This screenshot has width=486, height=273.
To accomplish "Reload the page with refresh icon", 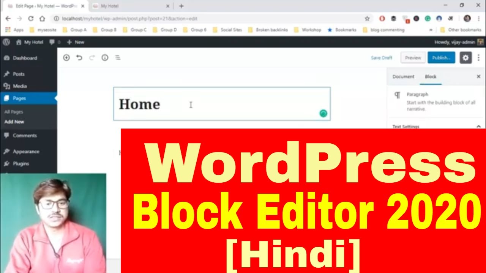I will coord(31,19).
